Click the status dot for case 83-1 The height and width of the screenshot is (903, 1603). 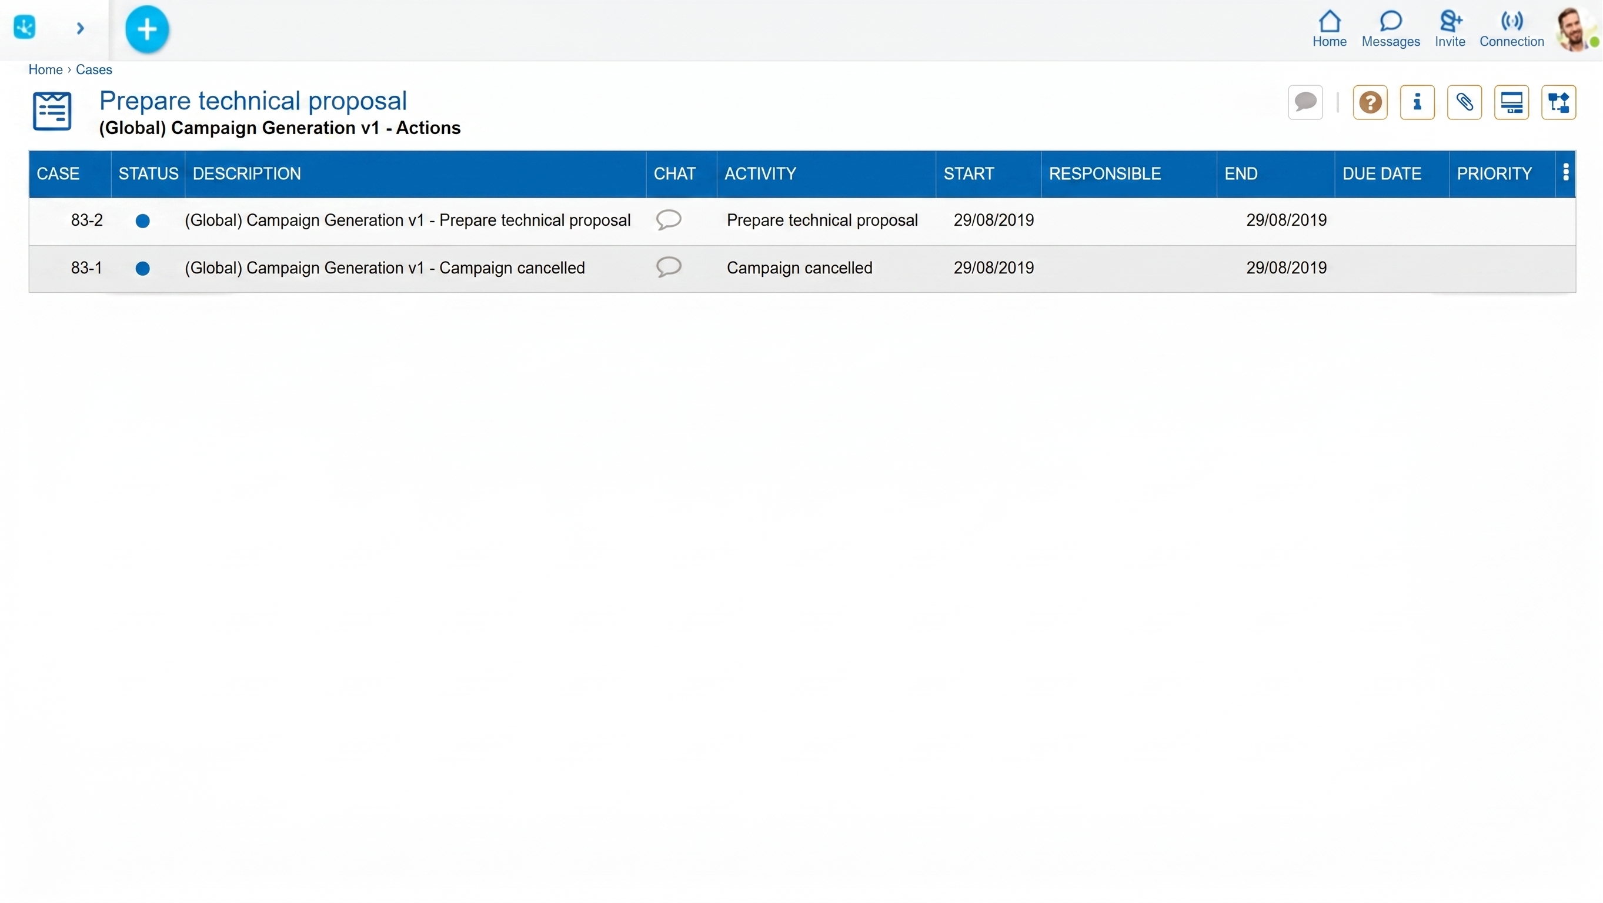(142, 269)
